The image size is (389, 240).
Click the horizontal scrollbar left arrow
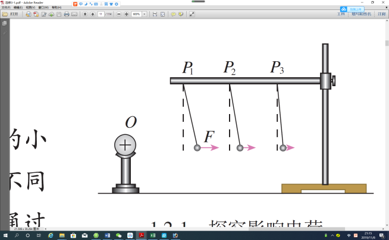pyautogui.click(x=45, y=229)
